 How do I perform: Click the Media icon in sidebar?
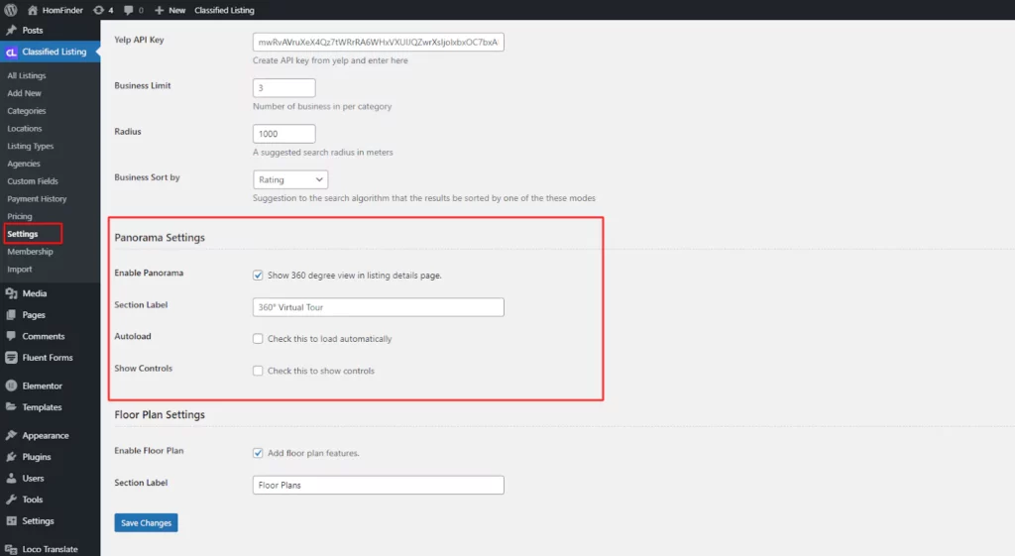(11, 293)
